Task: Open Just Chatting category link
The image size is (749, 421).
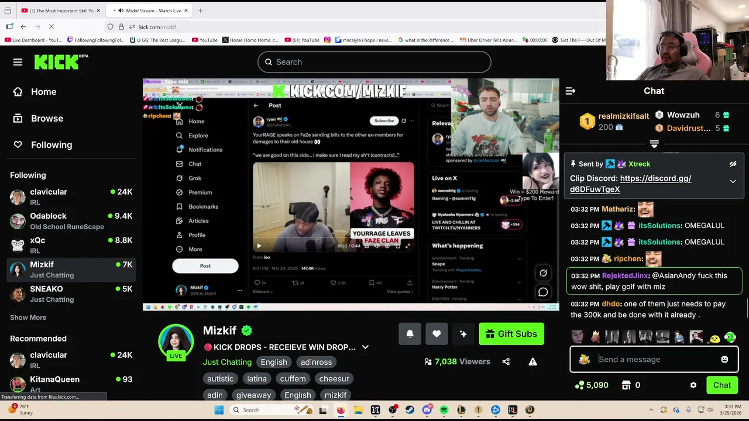Action: coord(227,362)
